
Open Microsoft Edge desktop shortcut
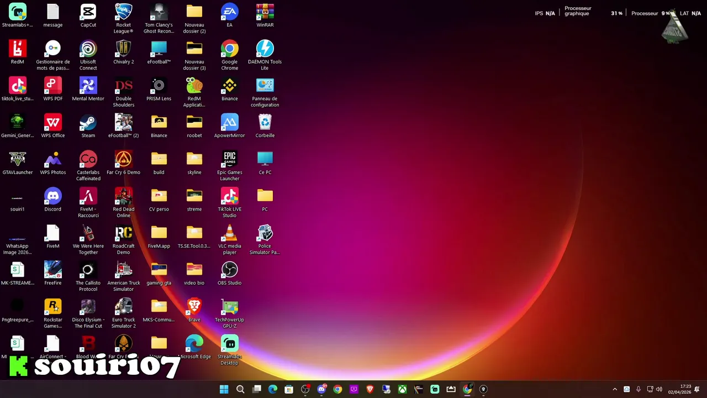tap(194, 347)
